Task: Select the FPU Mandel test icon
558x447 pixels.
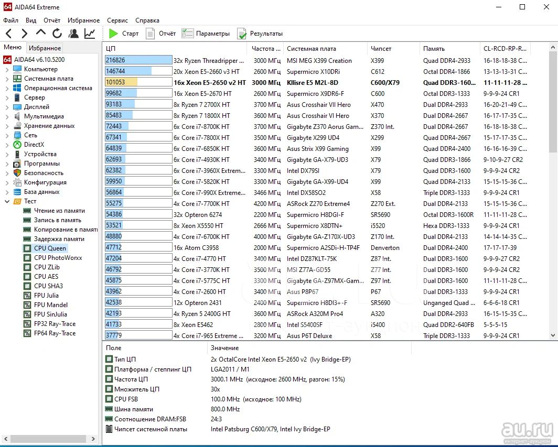Action: pos(27,305)
